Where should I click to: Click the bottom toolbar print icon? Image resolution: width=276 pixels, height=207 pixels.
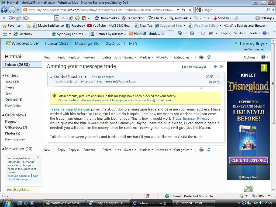(201, 150)
